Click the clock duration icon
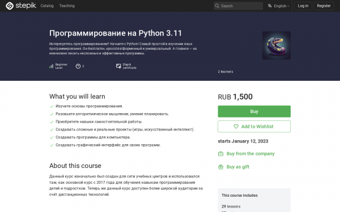This screenshot has height=212, width=340. (78, 66)
